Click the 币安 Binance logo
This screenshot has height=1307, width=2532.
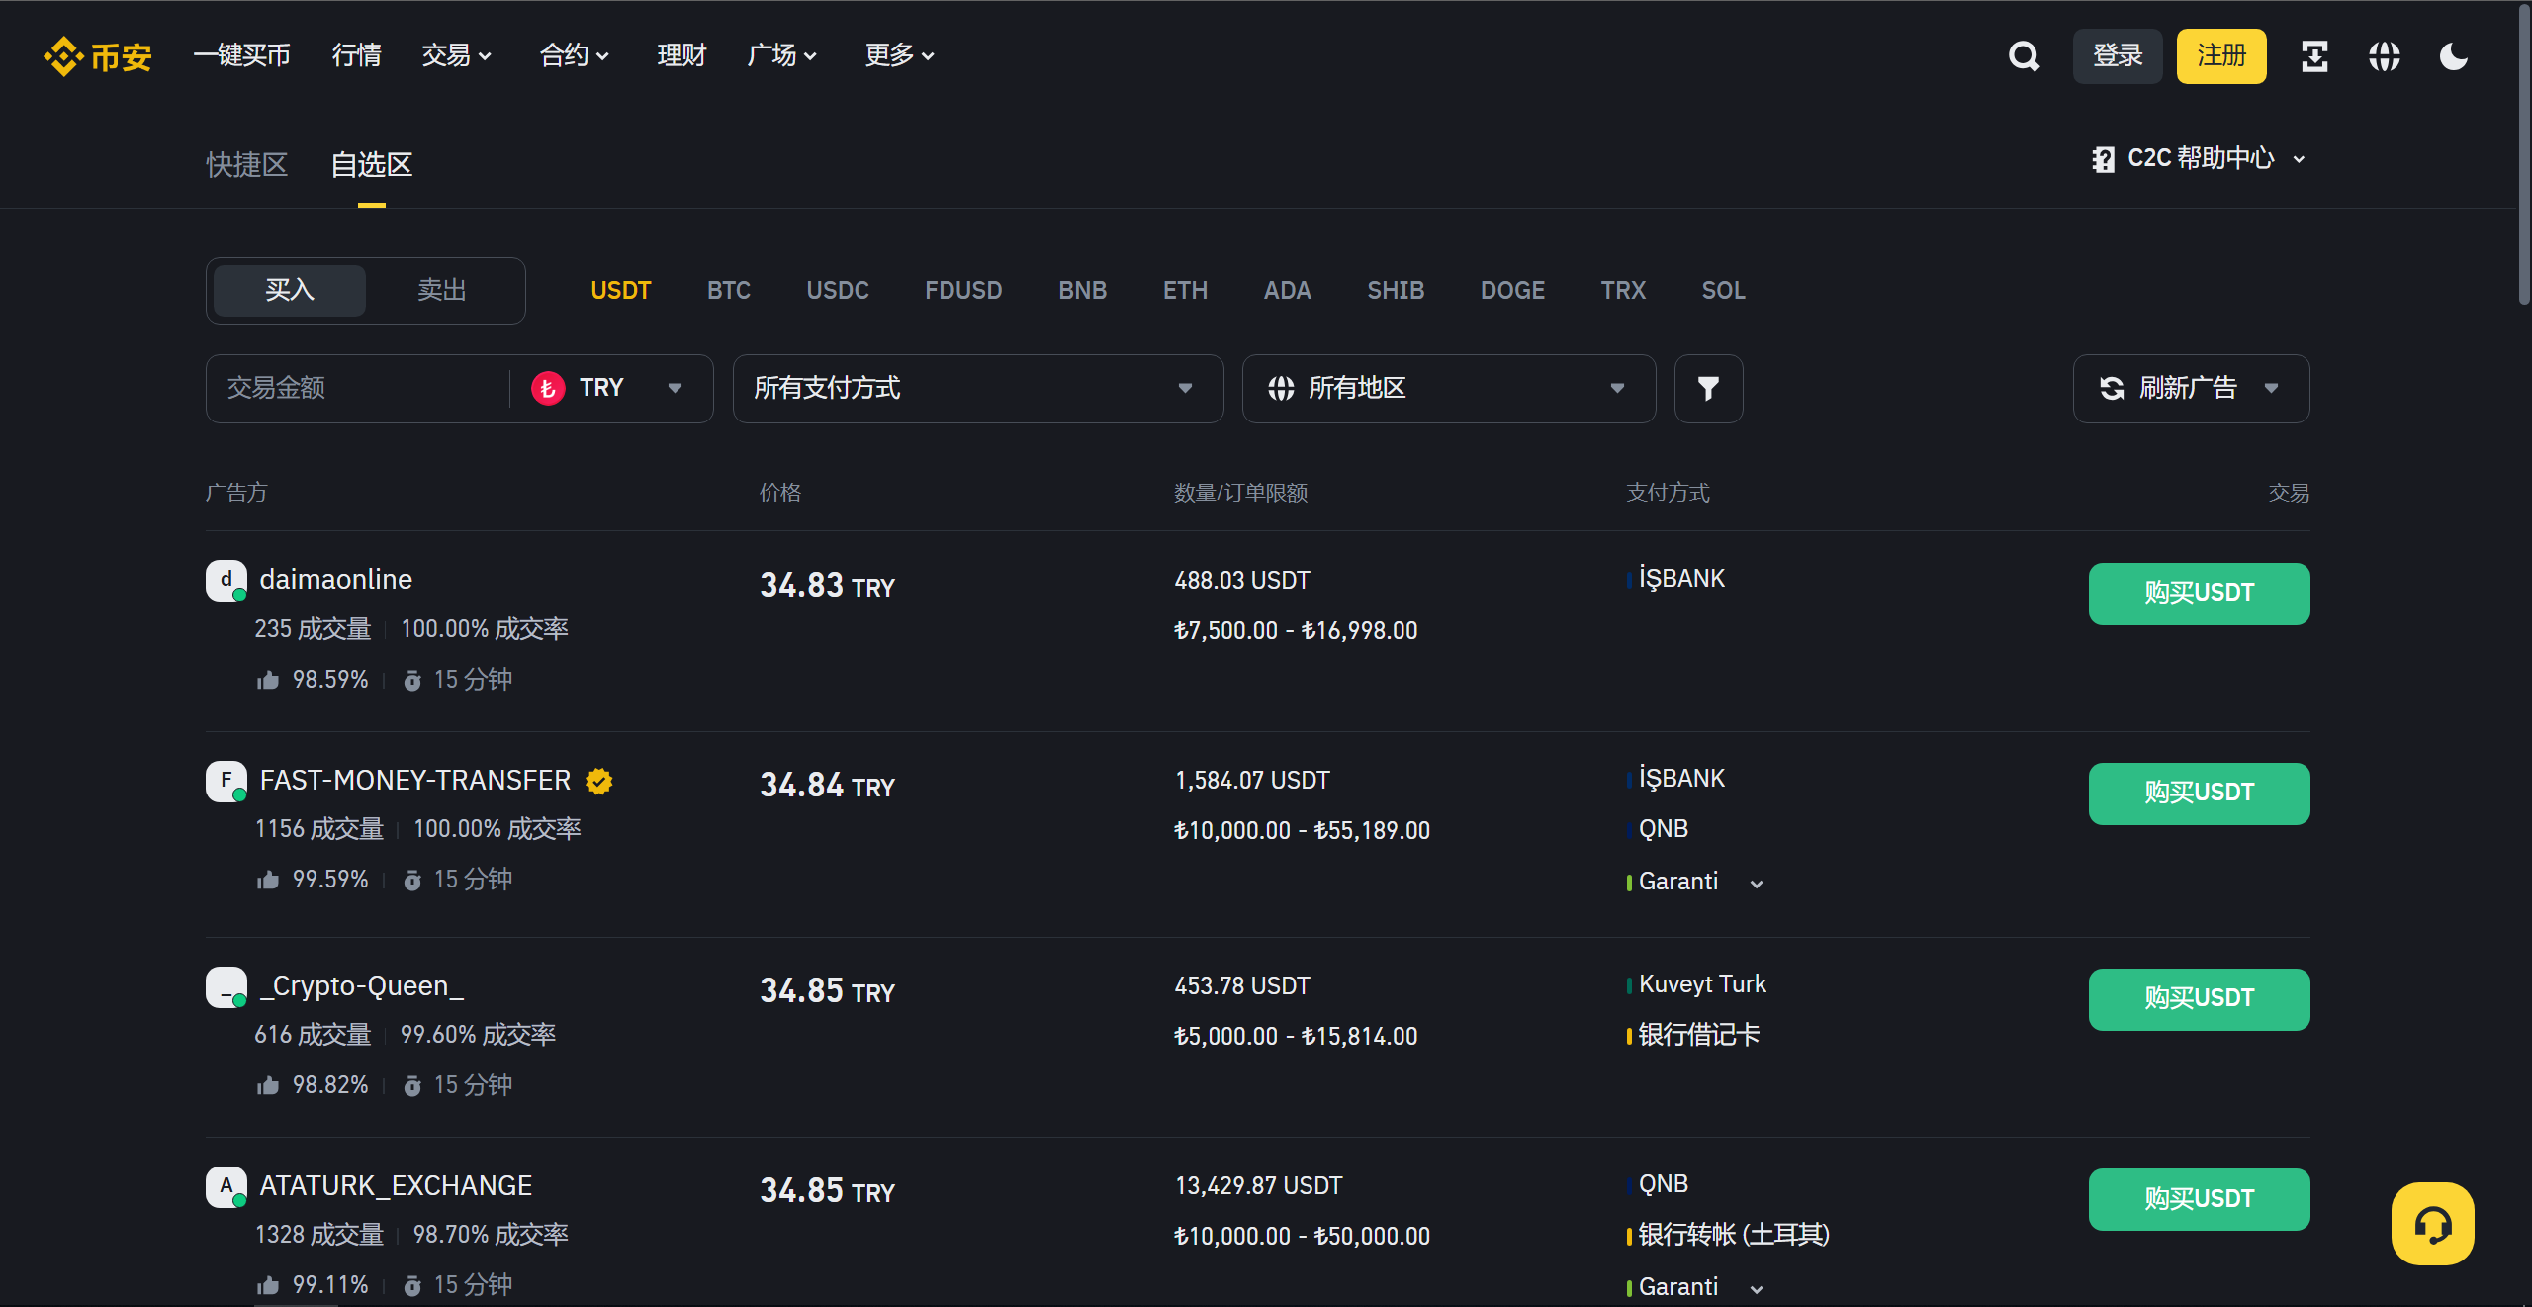[x=98, y=56]
